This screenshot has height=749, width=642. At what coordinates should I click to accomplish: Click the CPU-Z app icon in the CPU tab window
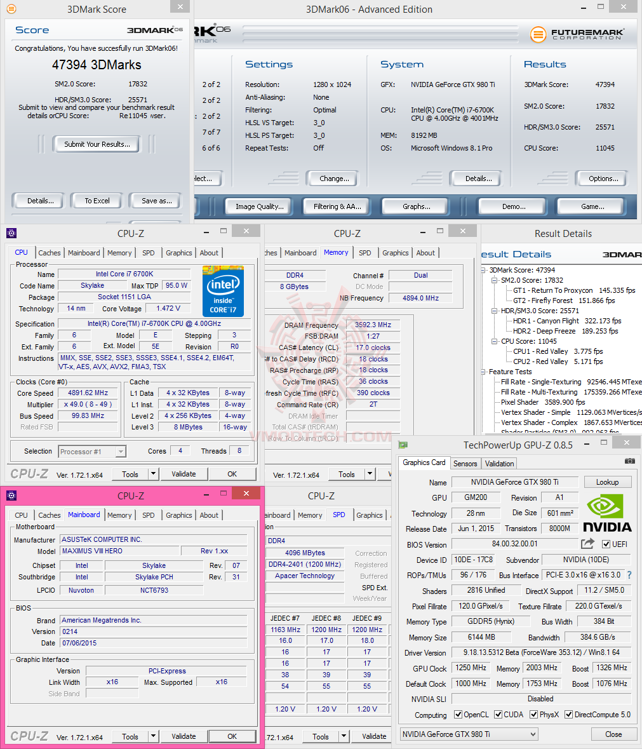(x=11, y=233)
